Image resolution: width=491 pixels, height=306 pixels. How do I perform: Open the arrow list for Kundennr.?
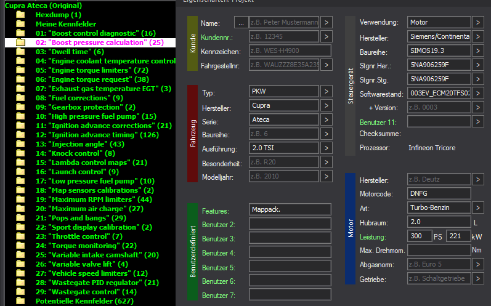[327, 36]
